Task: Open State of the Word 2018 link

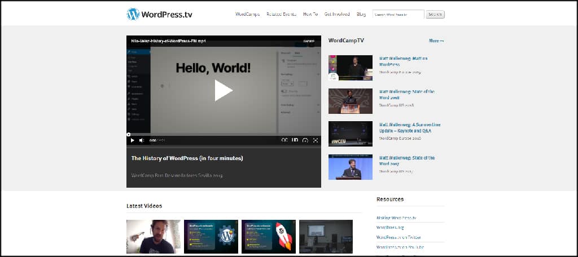Action: tap(407, 94)
